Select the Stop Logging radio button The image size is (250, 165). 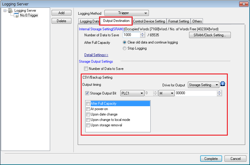click(125, 48)
